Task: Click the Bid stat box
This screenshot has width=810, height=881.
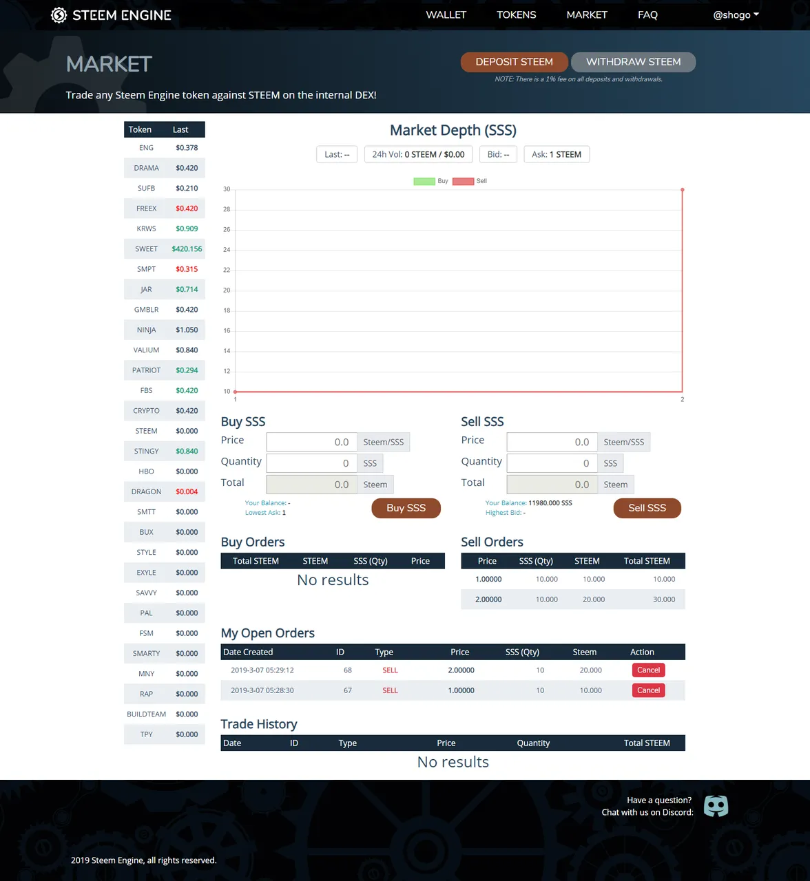Action: point(498,155)
